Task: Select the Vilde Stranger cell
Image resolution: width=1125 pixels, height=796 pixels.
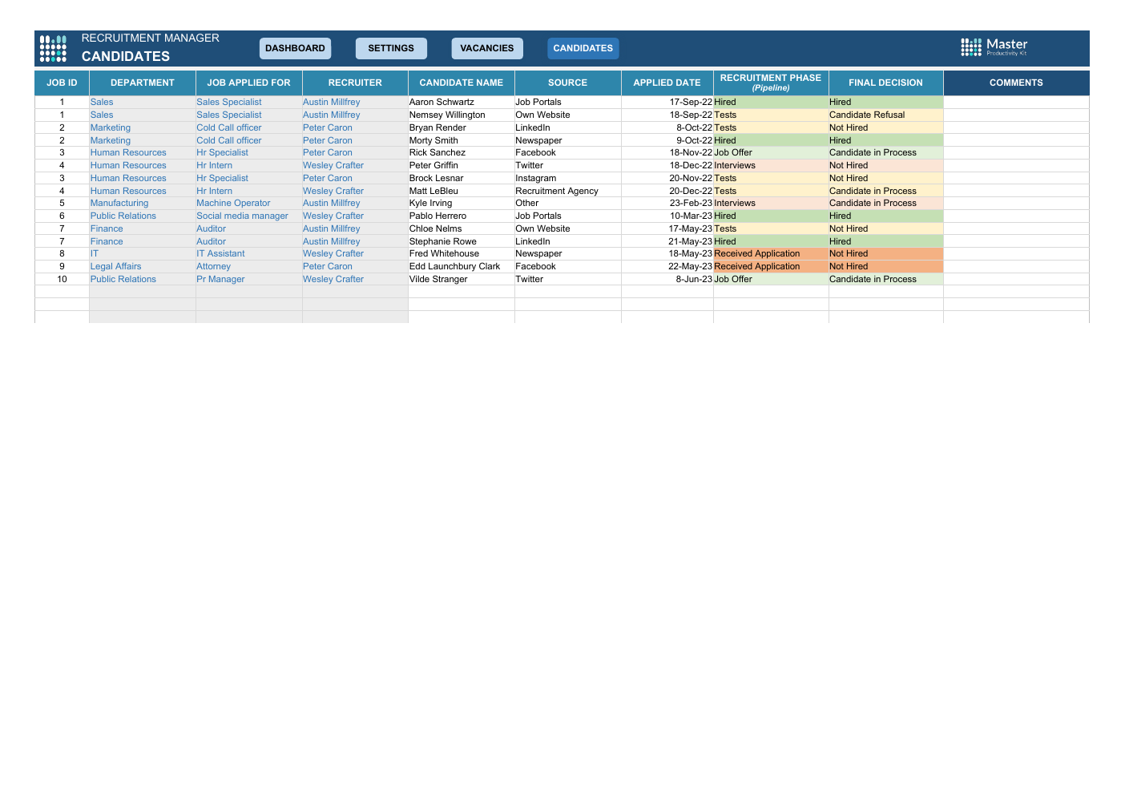Action: [x=462, y=279]
